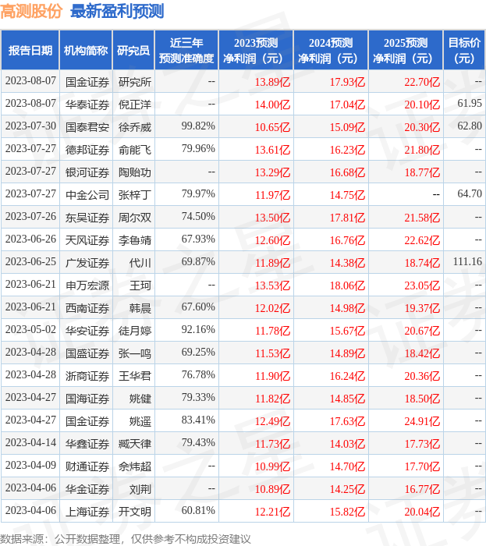Click target price 111.16

(x=467, y=261)
